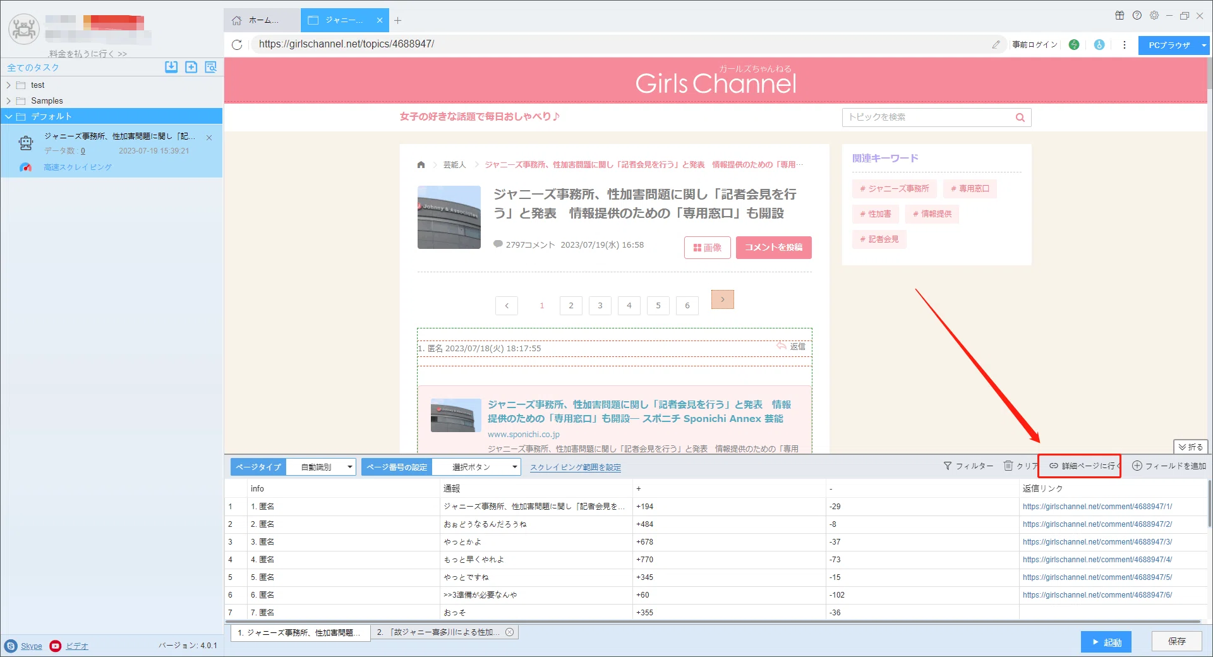Click the sponichi link card thumbnail
Screen dimensions: 1213x657
coord(456,415)
